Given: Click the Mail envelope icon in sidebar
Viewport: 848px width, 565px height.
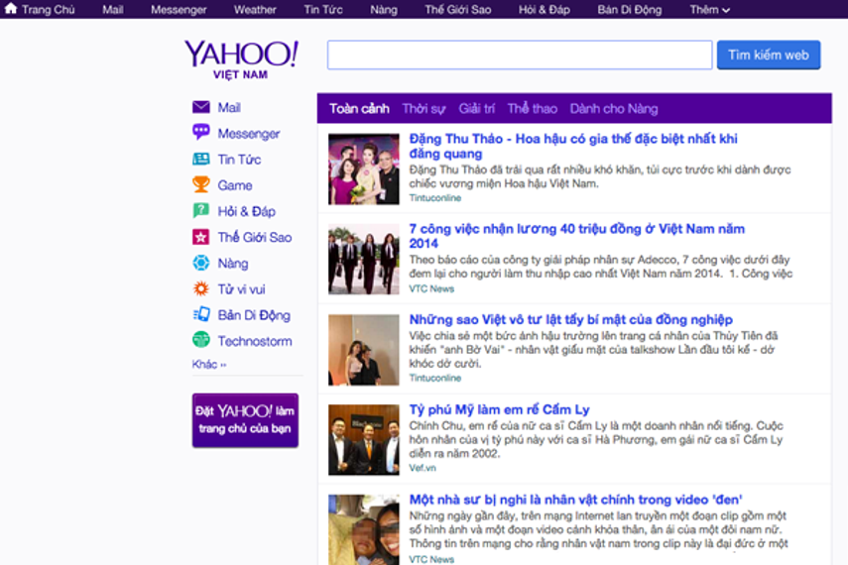Looking at the screenshot, I should [200, 107].
